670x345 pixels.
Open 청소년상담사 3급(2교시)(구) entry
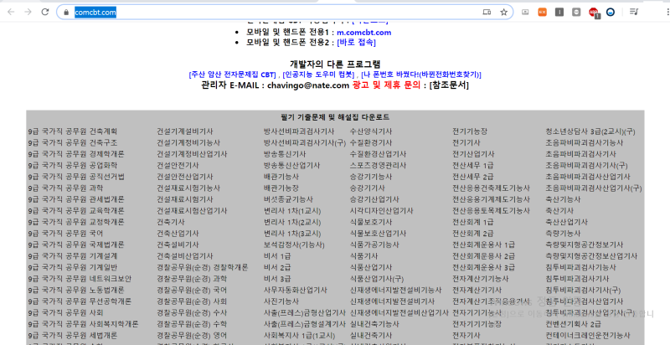pos(590,131)
